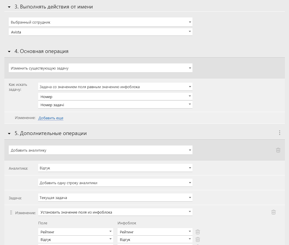Screen dimensions: 289x245
Task: Remove the Рейтинг field mapping row
Action: pos(198,232)
